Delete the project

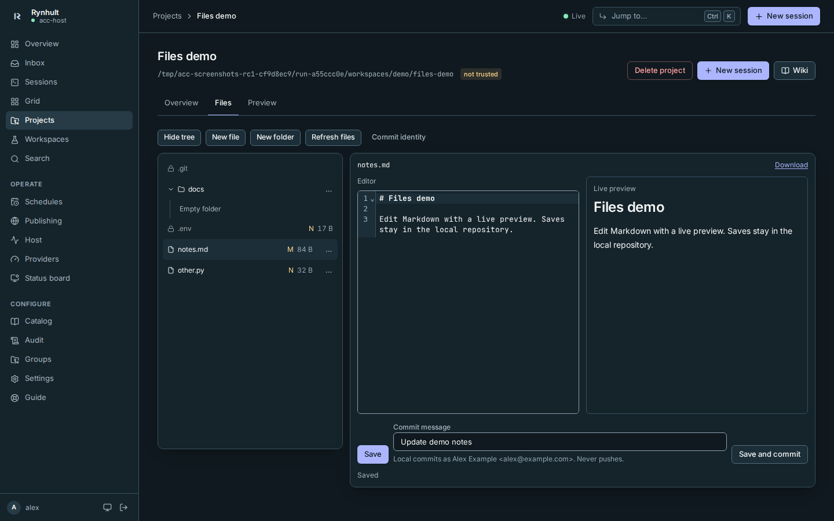(660, 71)
